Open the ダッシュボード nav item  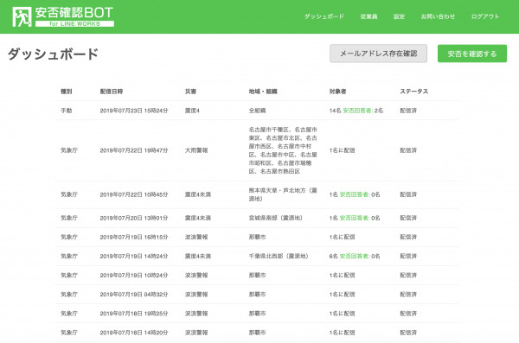click(x=324, y=16)
